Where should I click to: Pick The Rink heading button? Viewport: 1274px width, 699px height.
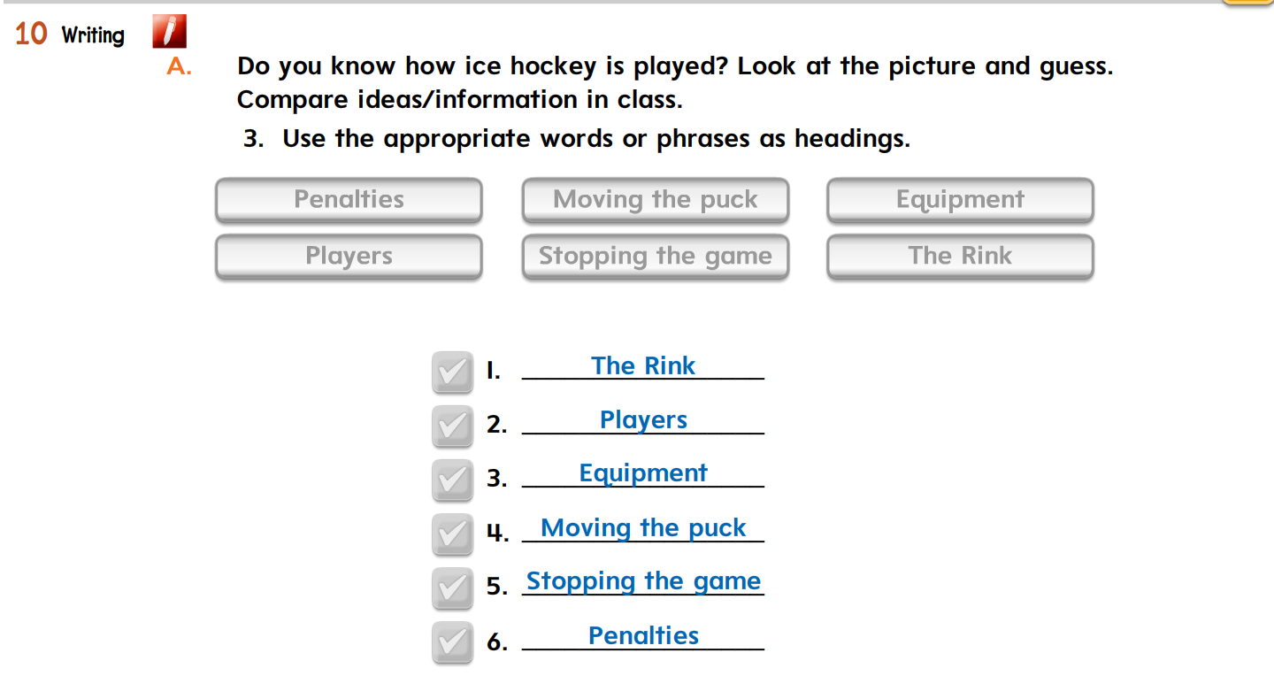[x=960, y=256]
